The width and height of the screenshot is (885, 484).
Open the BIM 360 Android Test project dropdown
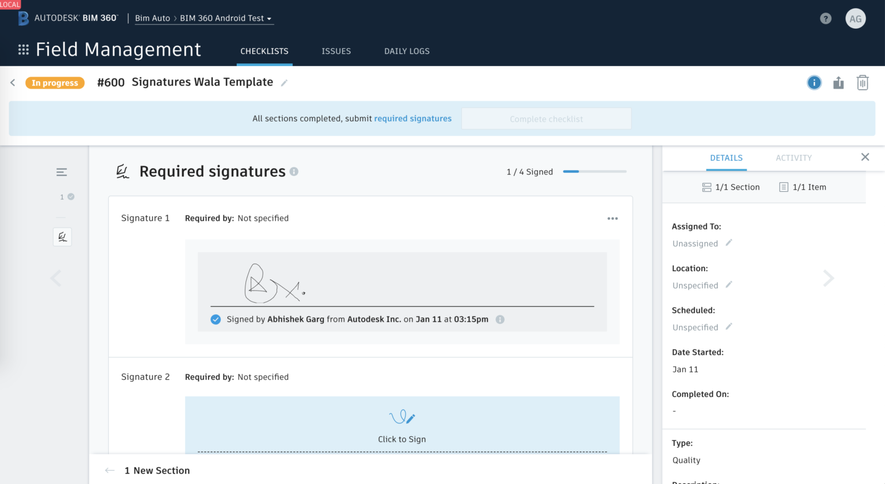coord(226,18)
